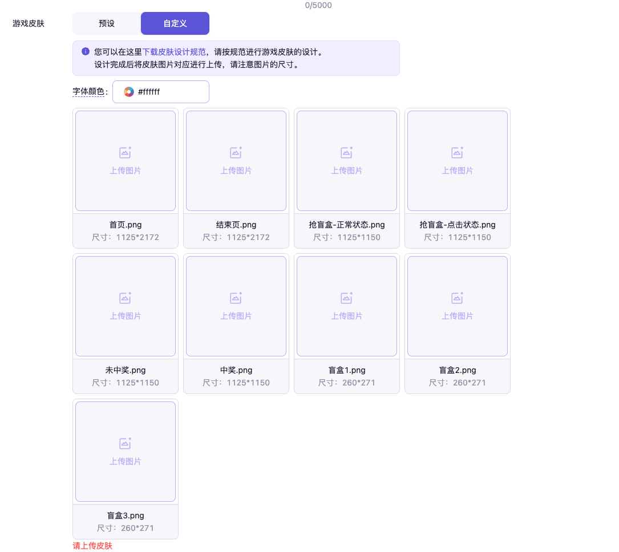The width and height of the screenshot is (619, 552).
Task: Click upload image icon for 盲盒2.png
Action: 457,298
